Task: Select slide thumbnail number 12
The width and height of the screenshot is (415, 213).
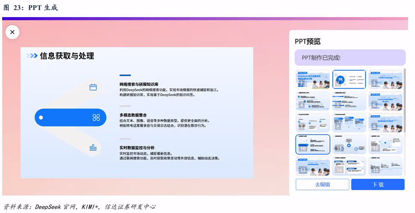Action: [x=385, y=144]
